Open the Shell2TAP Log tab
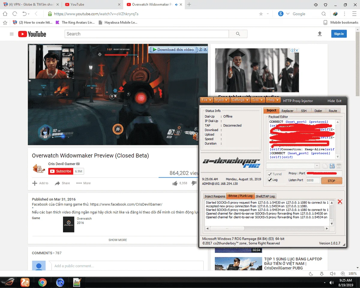360x288 pixels. [265, 196]
